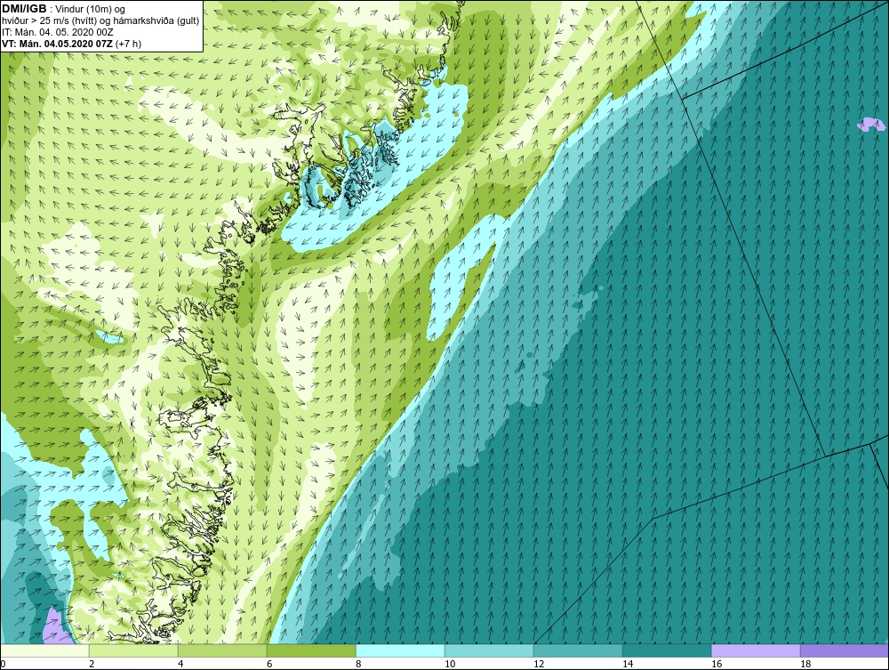Click the 12–14 m/s teal legend swatch
889x670 pixels.
tap(579, 650)
